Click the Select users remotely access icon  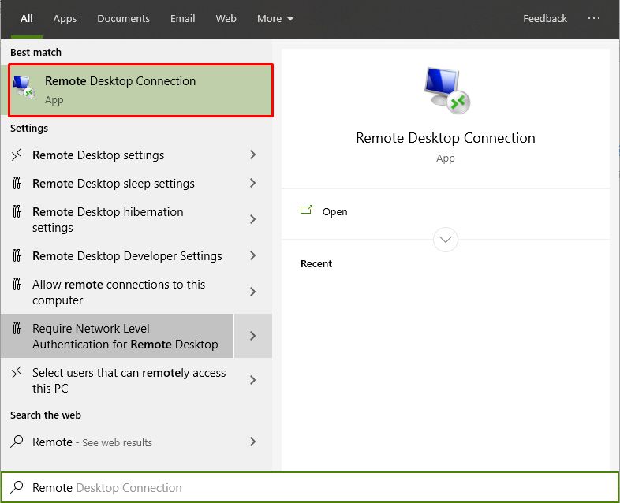pos(17,372)
